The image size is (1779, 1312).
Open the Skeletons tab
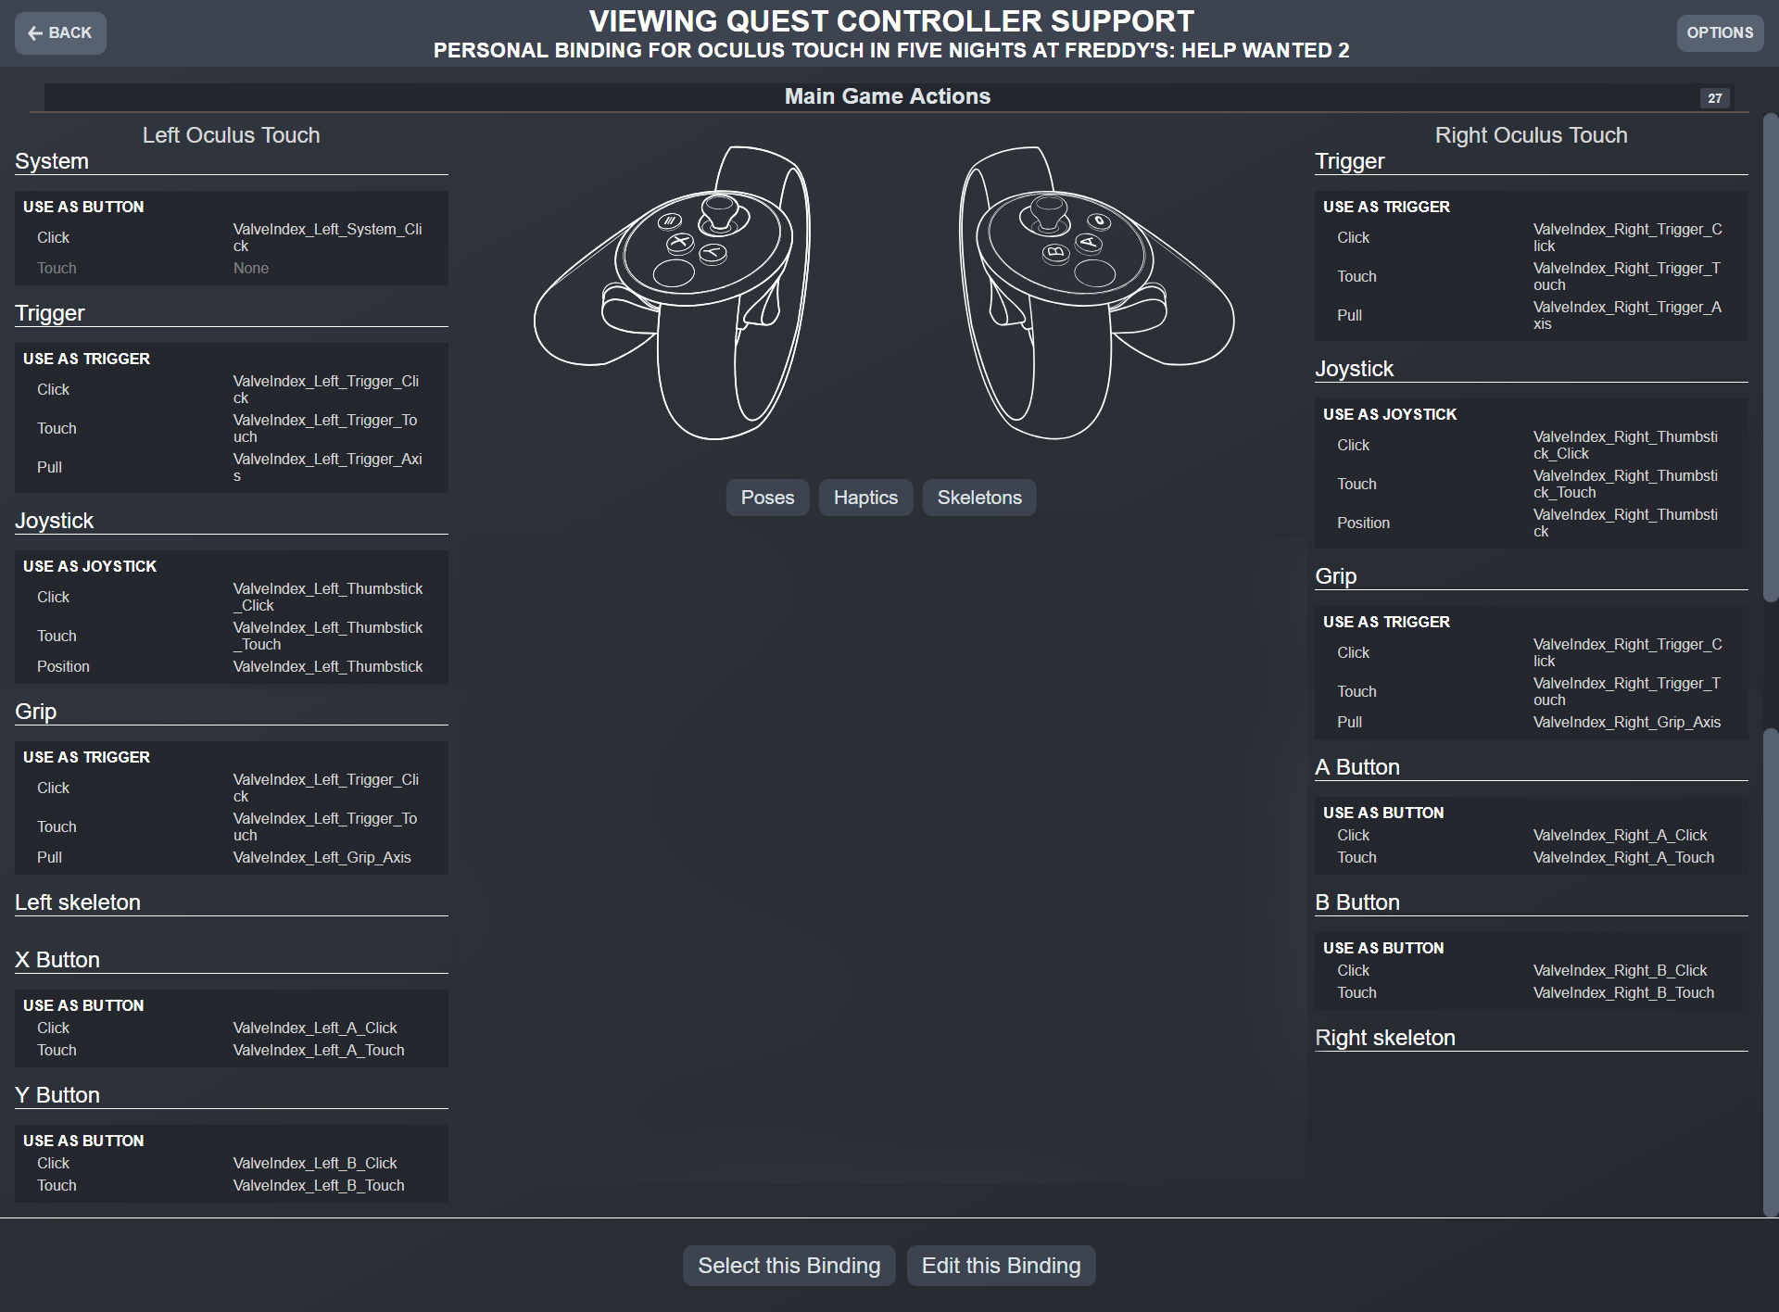coord(979,498)
